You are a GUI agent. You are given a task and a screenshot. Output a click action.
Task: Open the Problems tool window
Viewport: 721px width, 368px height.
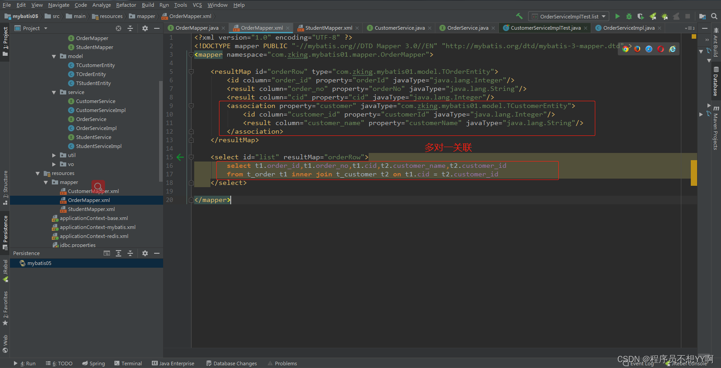282,363
